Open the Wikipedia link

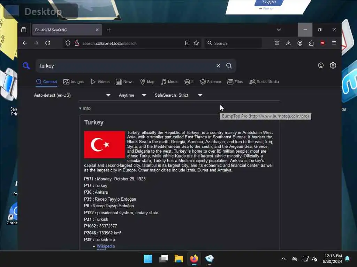(106, 246)
